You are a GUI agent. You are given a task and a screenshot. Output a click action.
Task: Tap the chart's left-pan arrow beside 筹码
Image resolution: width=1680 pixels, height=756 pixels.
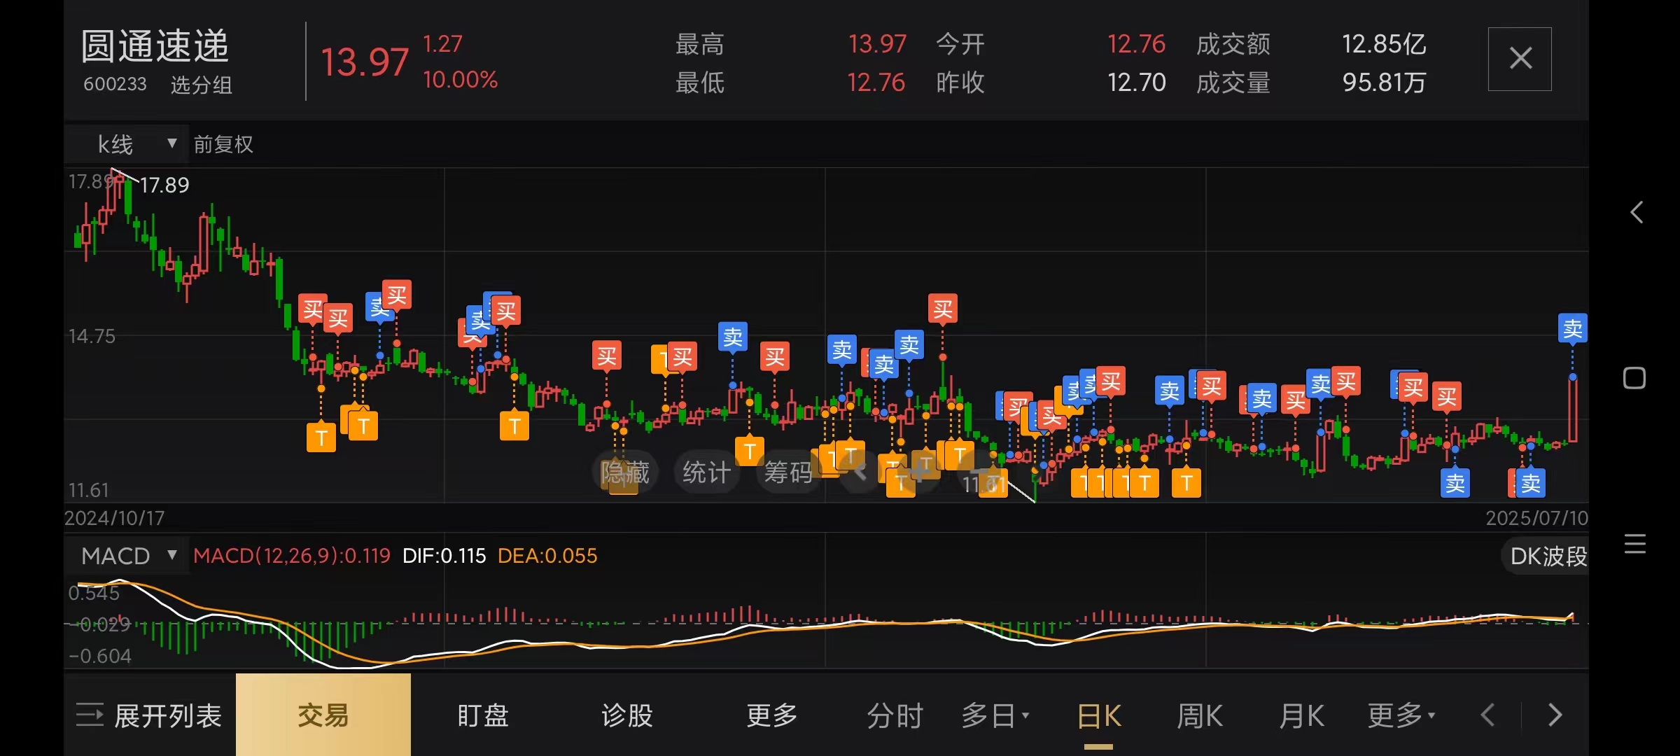(859, 472)
